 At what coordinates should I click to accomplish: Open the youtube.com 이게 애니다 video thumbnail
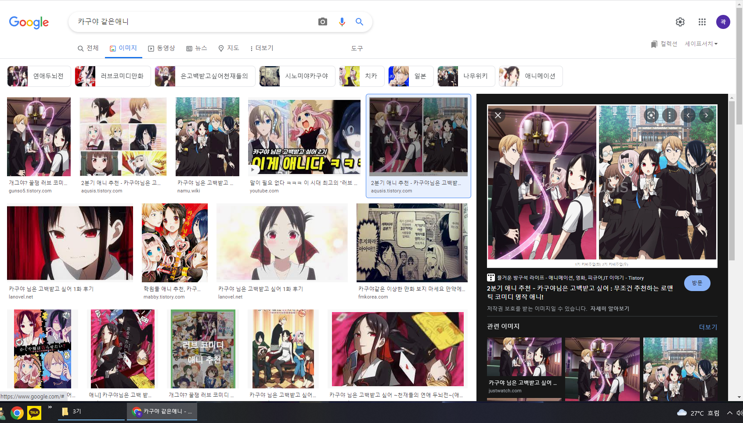[x=304, y=137]
